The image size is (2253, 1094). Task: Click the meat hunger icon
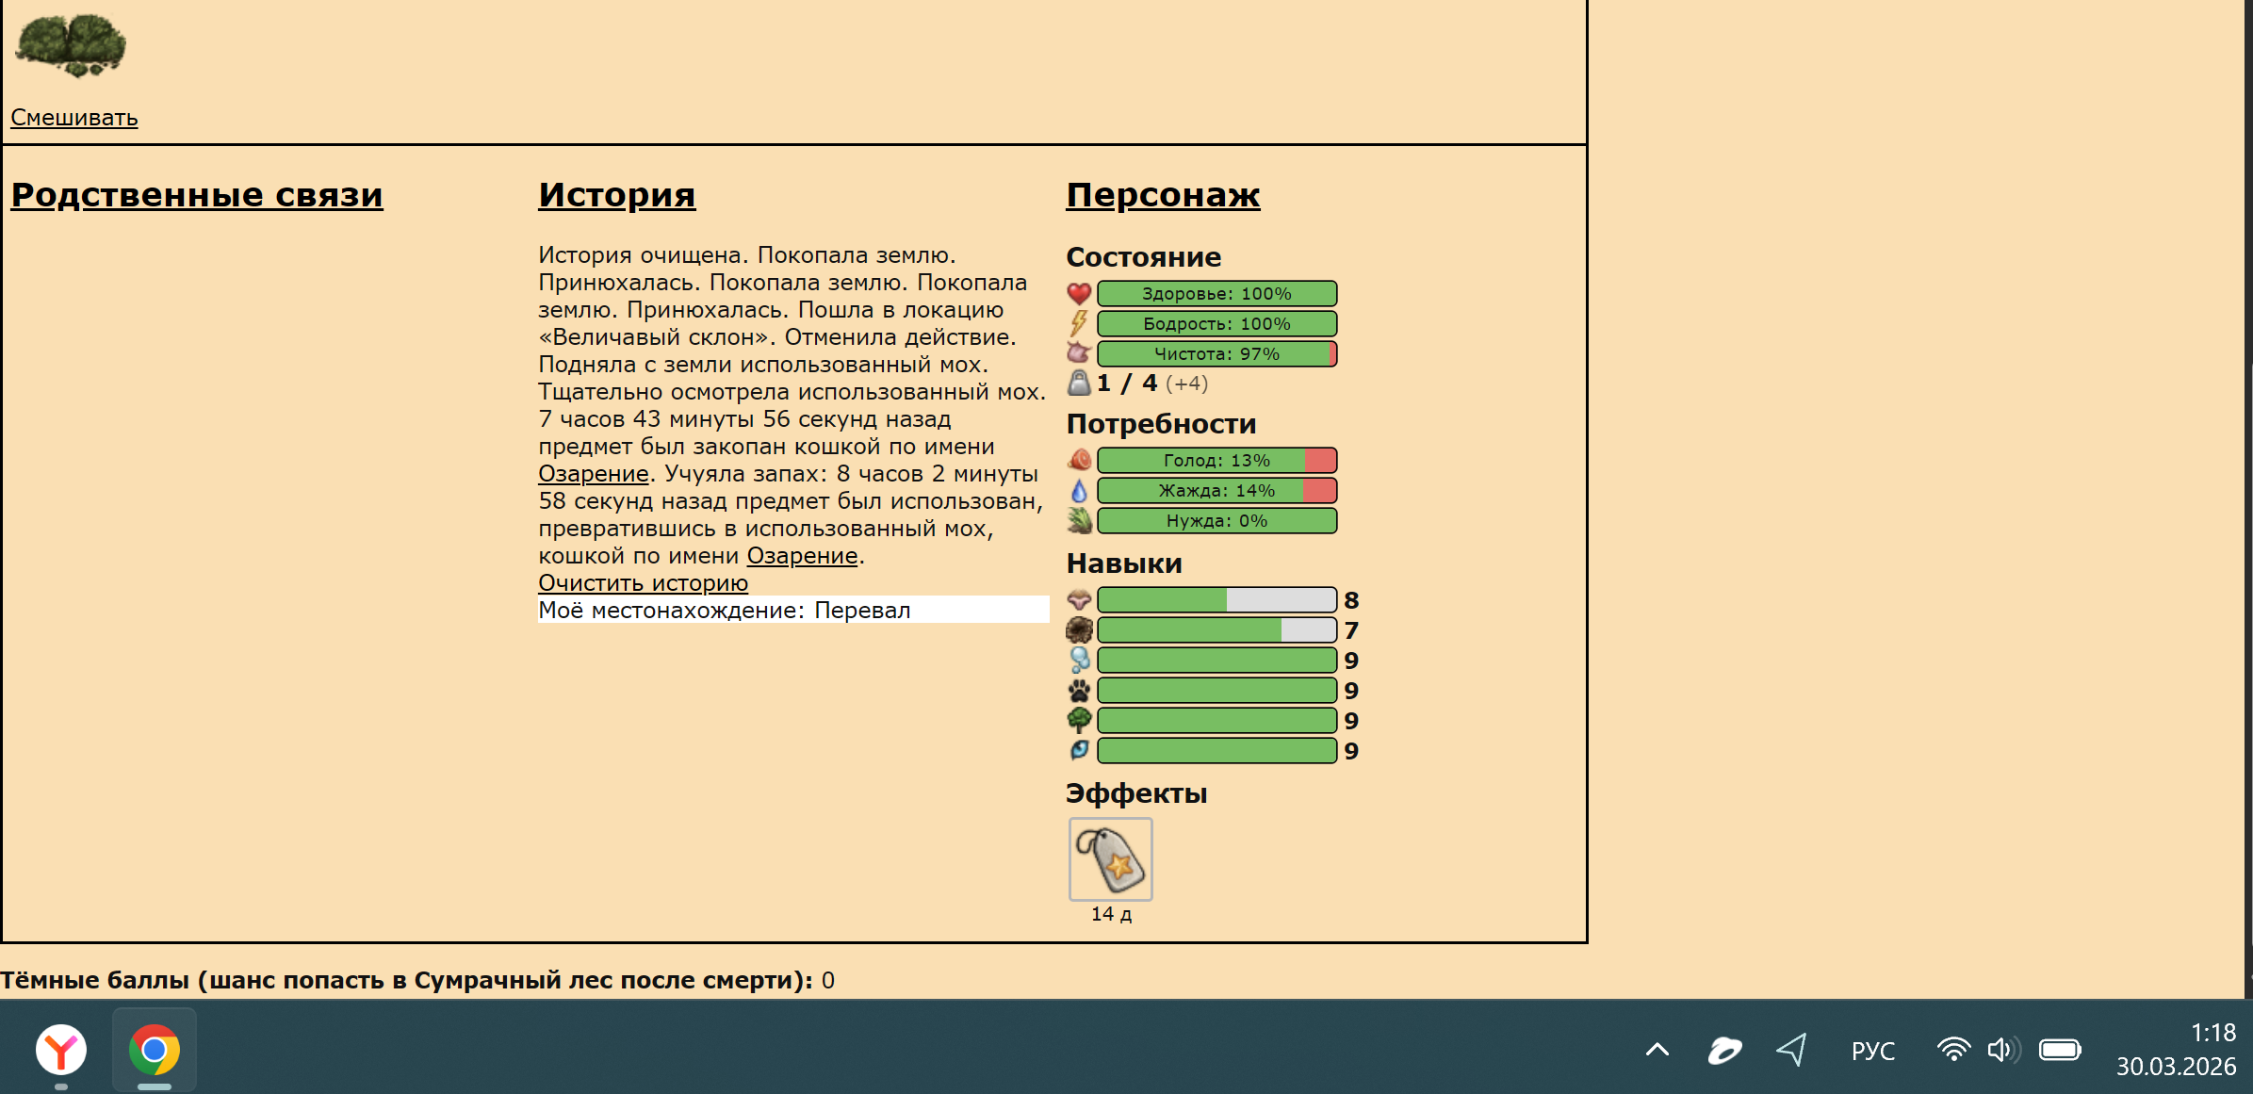coord(1079,461)
